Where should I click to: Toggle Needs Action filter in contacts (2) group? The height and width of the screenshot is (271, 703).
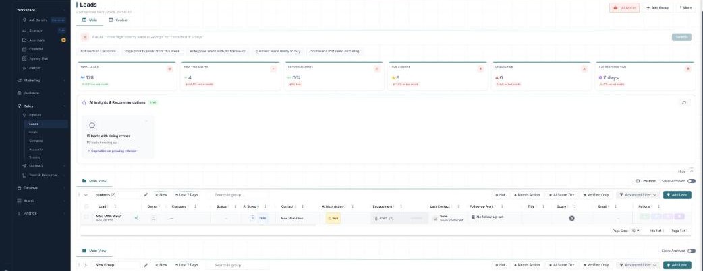[x=527, y=195]
